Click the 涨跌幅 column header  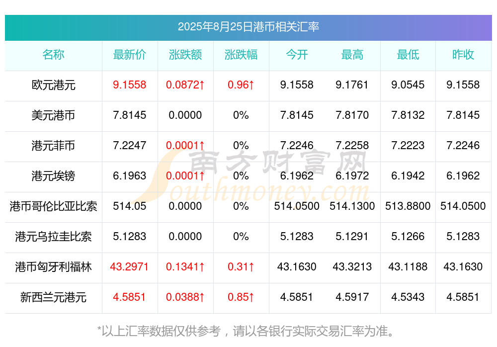coord(241,55)
